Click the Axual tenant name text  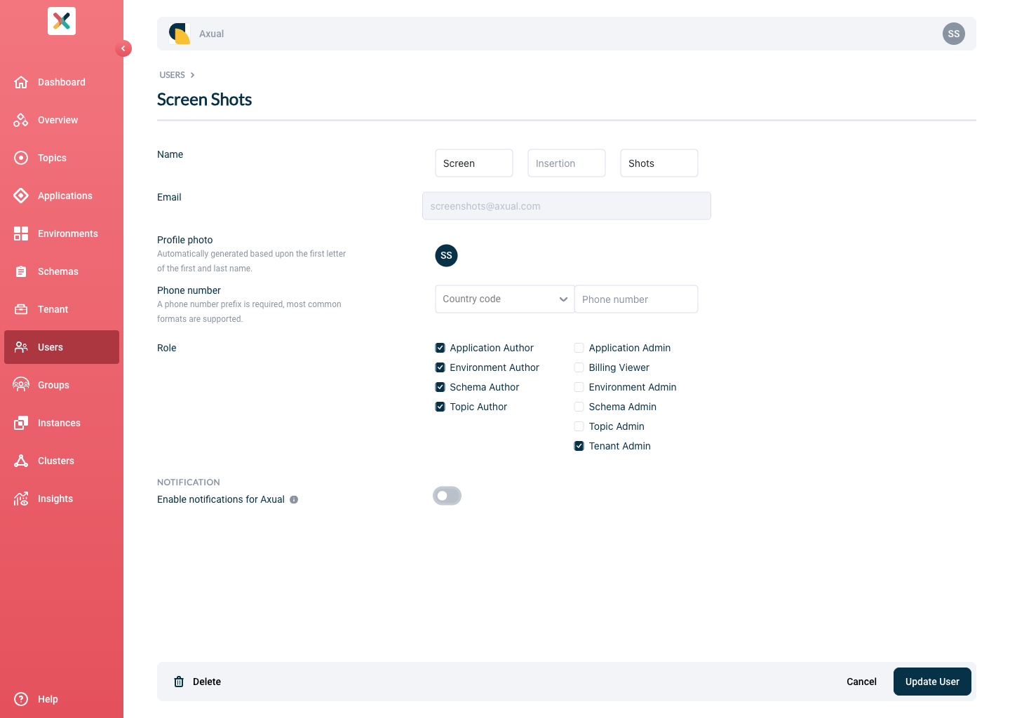[x=211, y=34]
